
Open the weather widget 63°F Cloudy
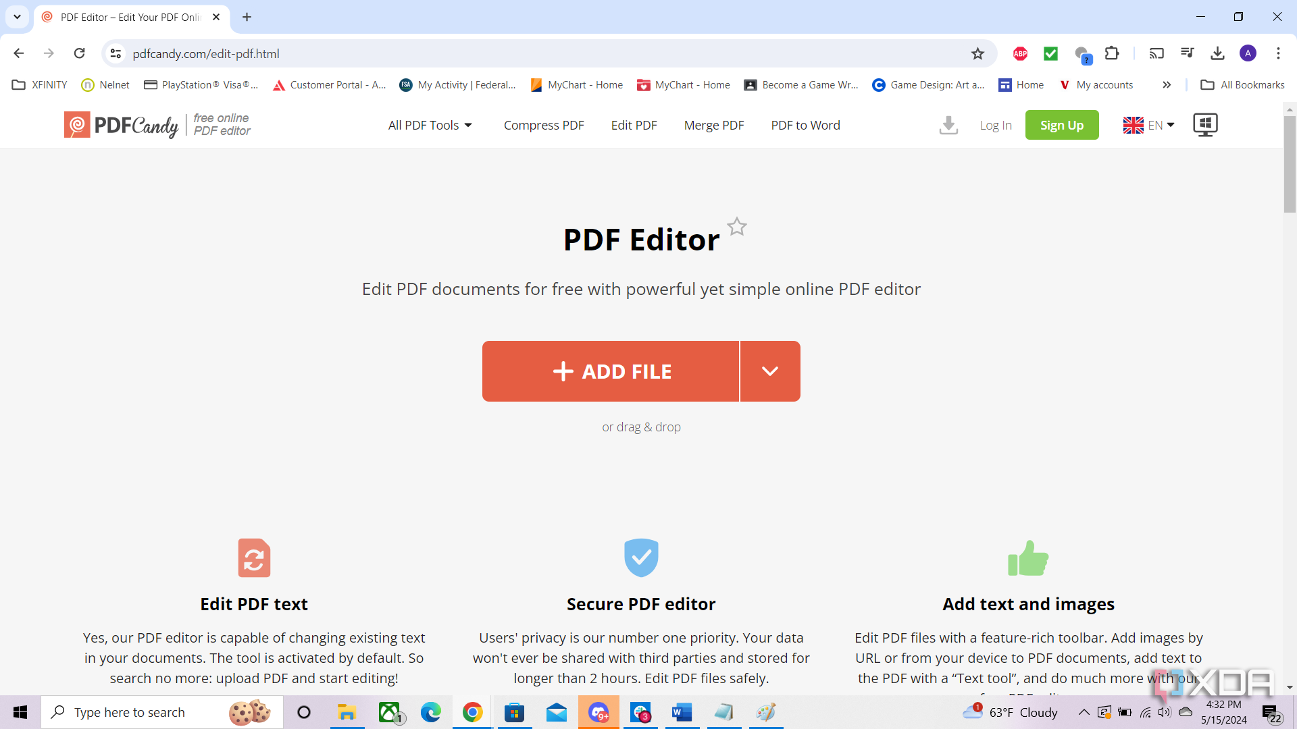click(x=1011, y=712)
